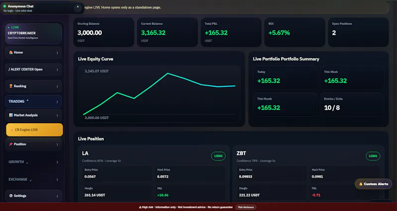Click the ALERT CENTER chevron arrow
Image resolution: width=397 pixels, height=211 pixels.
click(x=57, y=70)
